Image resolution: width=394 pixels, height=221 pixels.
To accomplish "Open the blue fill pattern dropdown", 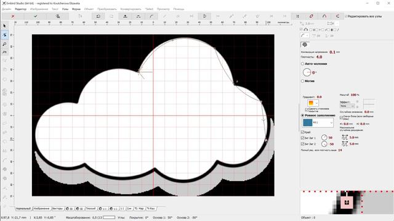I will click(x=331, y=123).
